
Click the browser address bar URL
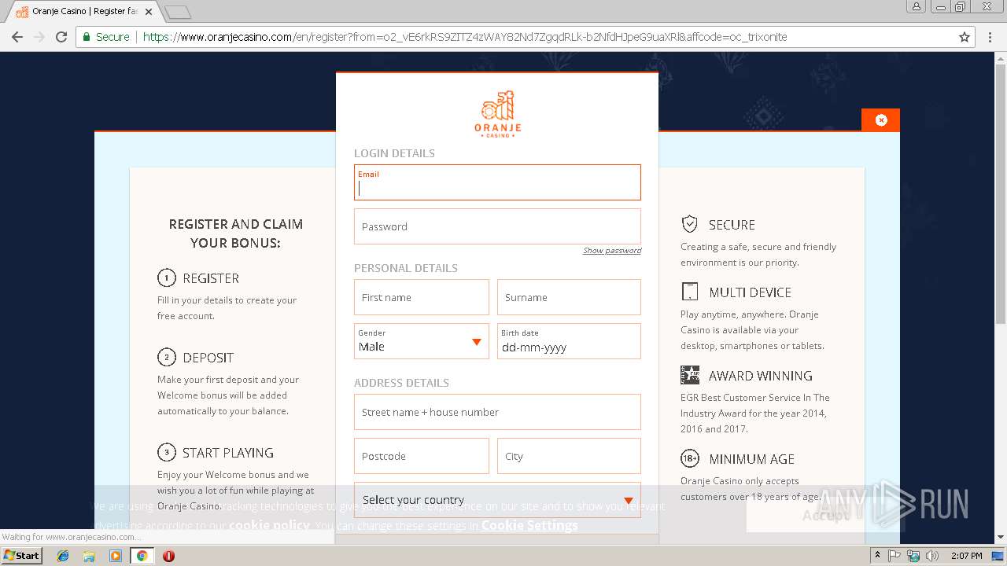(465, 37)
